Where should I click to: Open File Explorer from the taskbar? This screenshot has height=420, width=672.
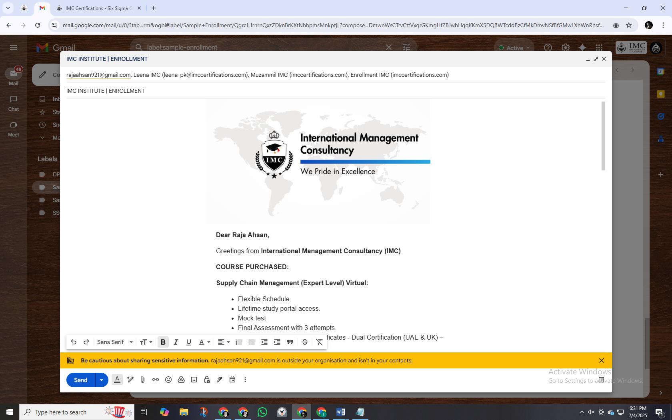point(184,412)
